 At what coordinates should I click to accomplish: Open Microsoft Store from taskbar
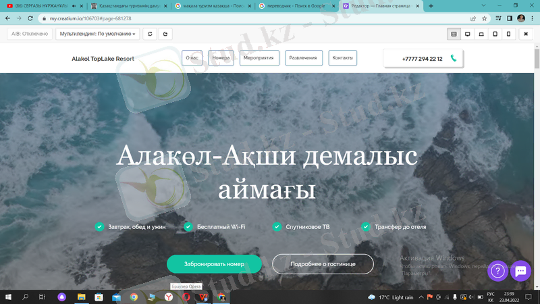(x=99, y=297)
